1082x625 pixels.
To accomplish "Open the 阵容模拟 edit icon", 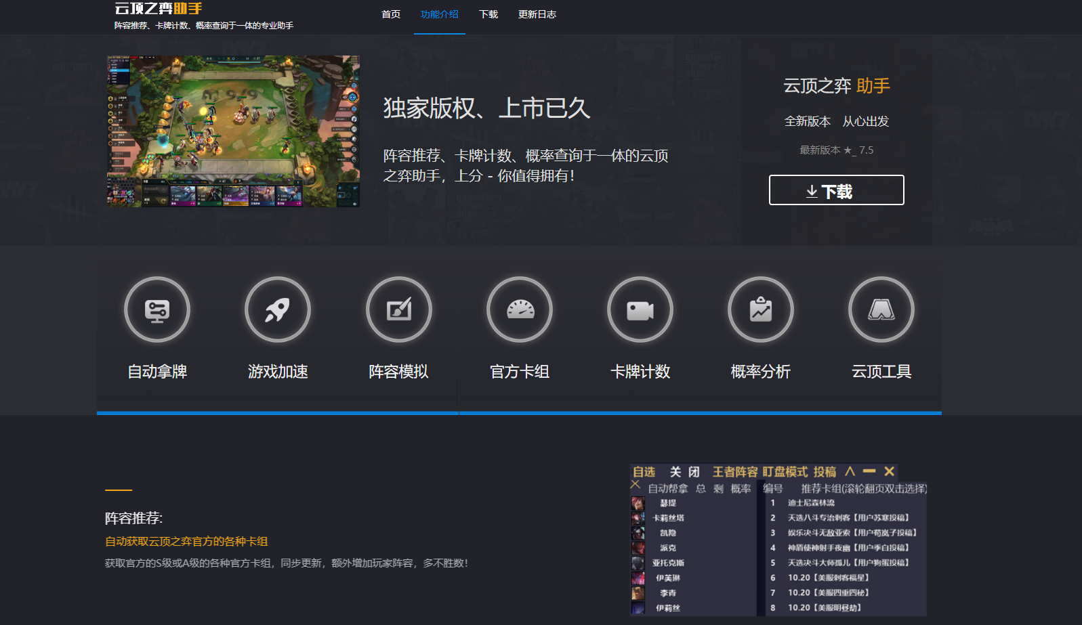I will click(398, 310).
